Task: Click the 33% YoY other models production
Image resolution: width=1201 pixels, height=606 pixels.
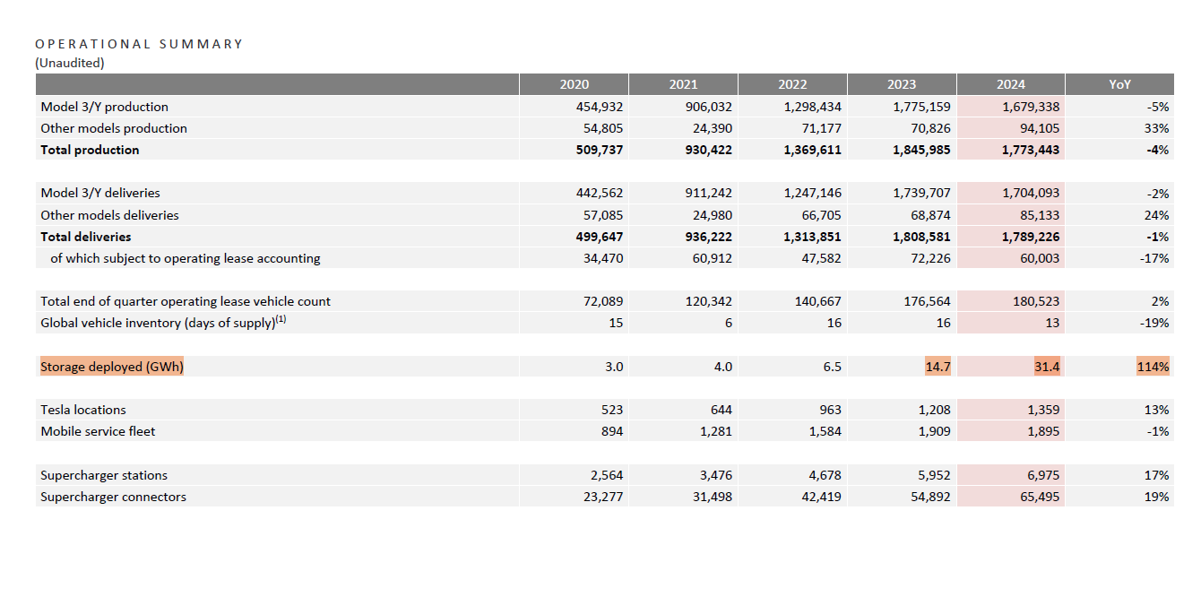Action: click(1157, 128)
